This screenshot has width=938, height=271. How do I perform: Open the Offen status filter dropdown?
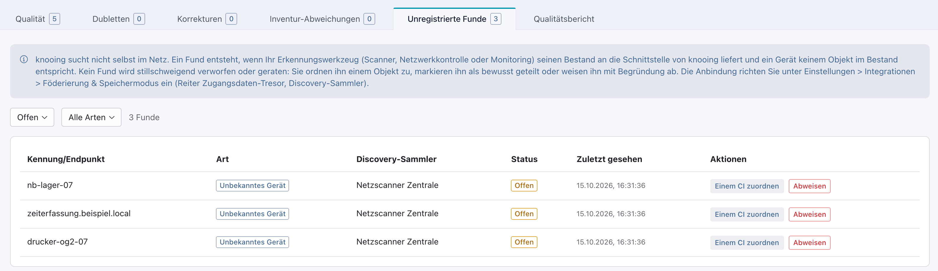click(x=32, y=117)
